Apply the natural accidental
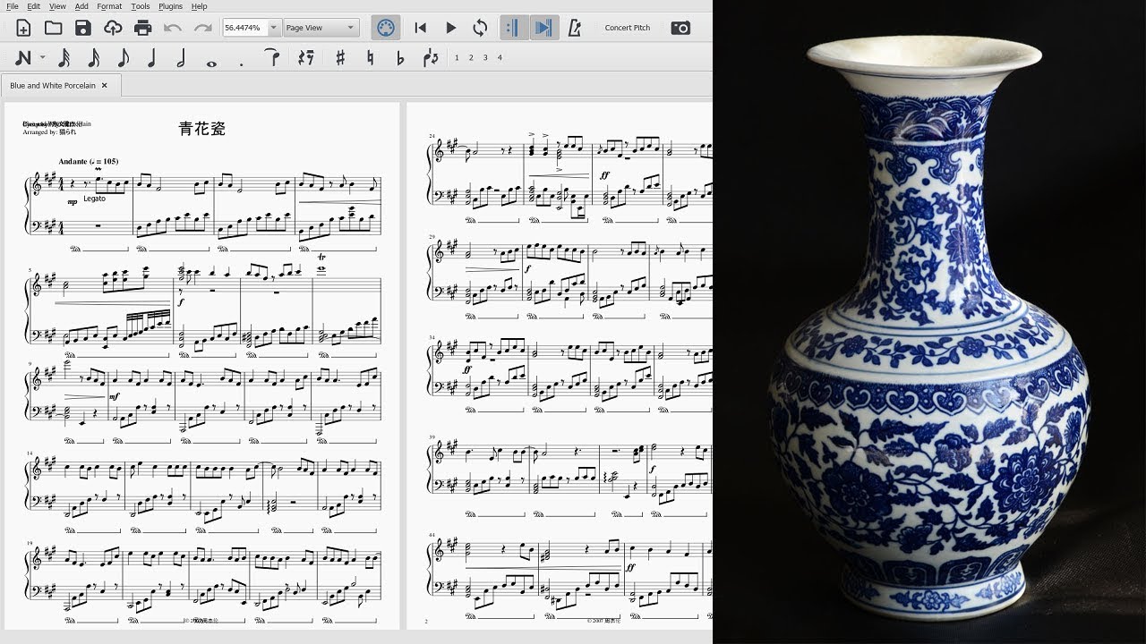 (x=371, y=58)
